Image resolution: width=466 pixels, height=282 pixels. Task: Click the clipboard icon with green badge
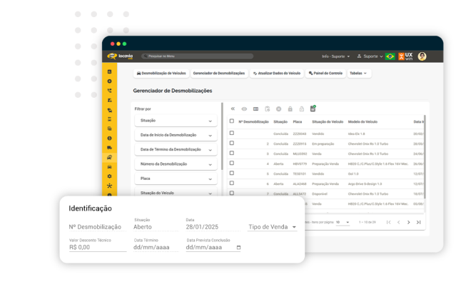[x=313, y=109]
